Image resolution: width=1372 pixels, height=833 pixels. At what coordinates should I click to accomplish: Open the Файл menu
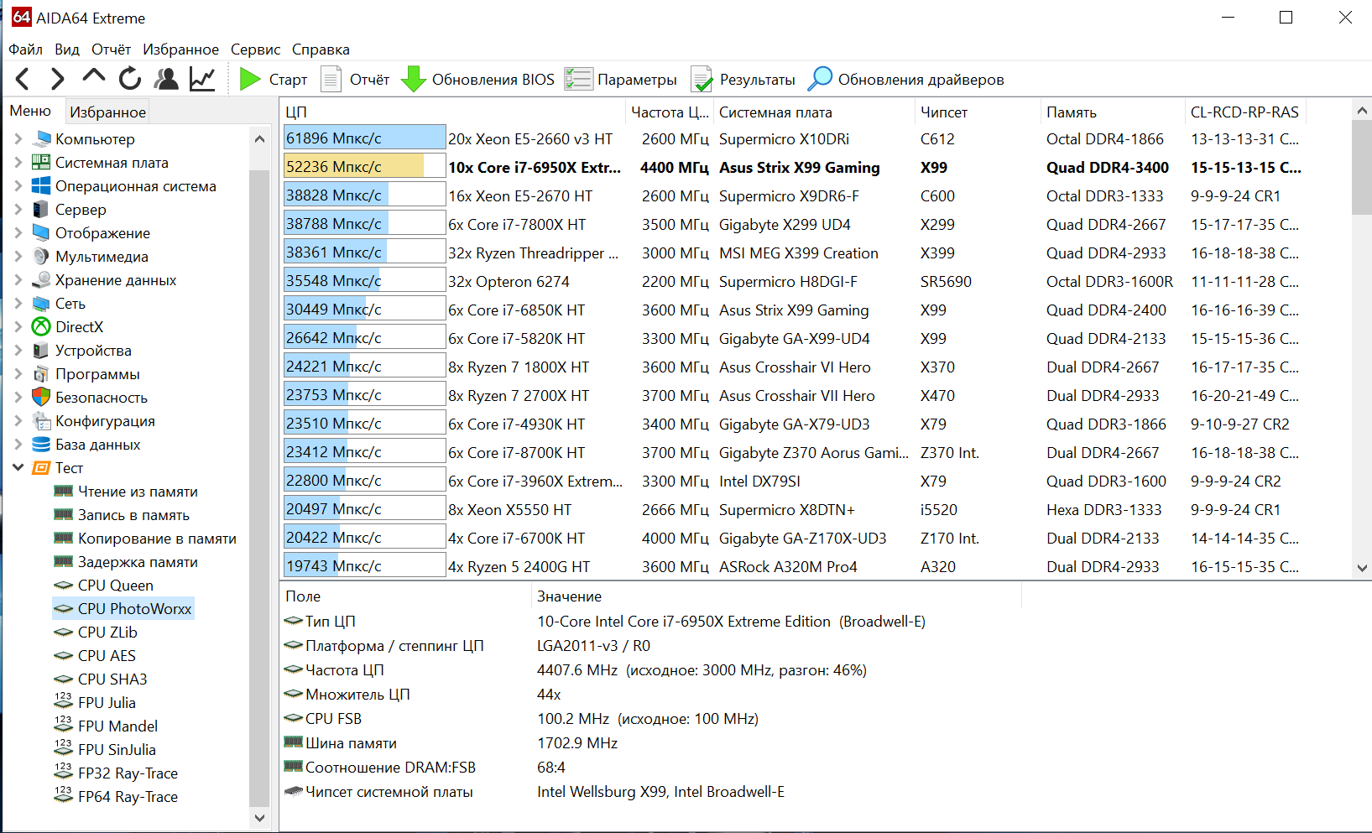click(26, 49)
